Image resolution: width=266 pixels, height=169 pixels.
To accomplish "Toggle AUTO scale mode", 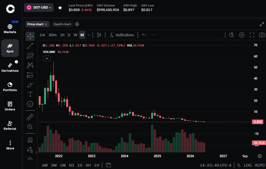I will (260, 165).
